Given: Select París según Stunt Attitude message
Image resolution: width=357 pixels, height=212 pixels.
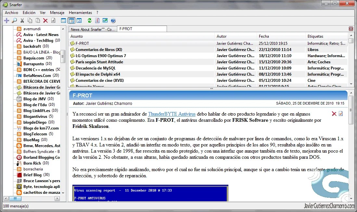Looking at the screenshot, I should (208, 62).
